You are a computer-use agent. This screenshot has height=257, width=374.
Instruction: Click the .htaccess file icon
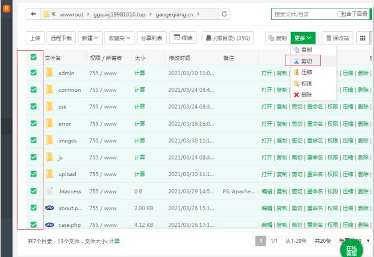(50, 191)
